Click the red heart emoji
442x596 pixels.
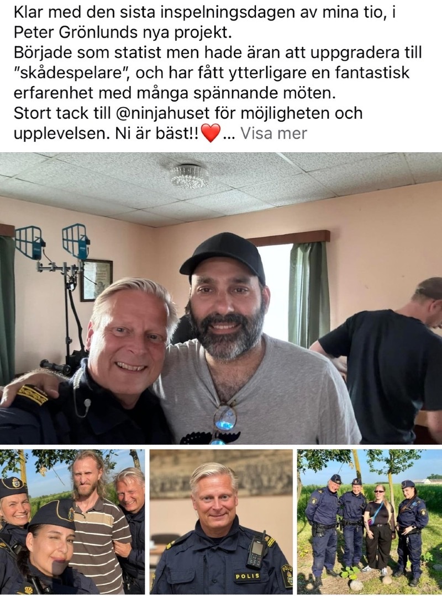(x=210, y=134)
